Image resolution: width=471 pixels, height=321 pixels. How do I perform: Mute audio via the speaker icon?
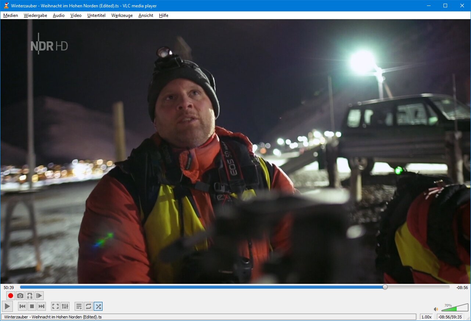(x=436, y=309)
